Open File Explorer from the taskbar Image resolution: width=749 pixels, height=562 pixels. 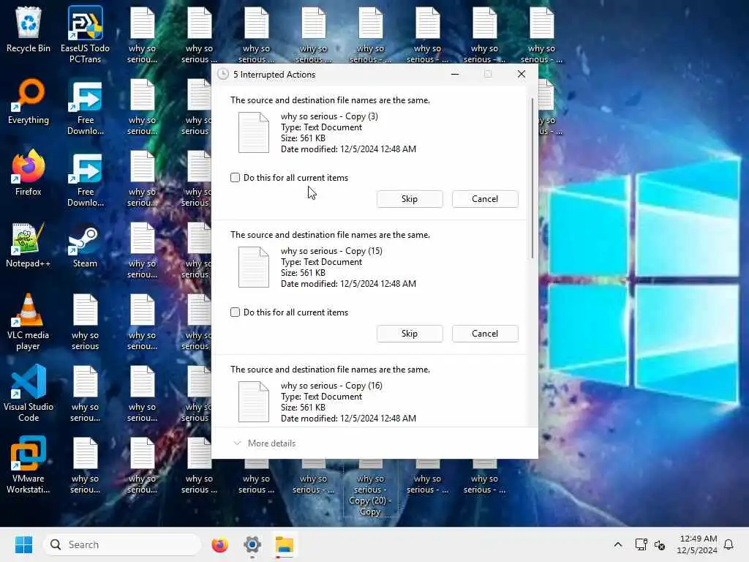(x=285, y=544)
